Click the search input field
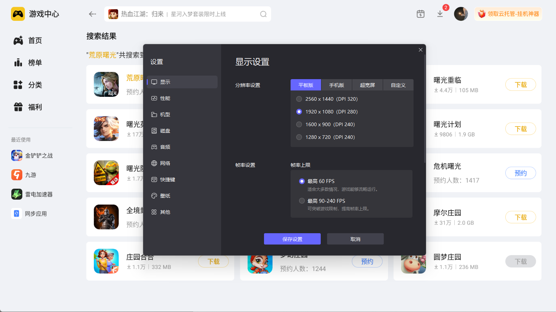 [188, 14]
